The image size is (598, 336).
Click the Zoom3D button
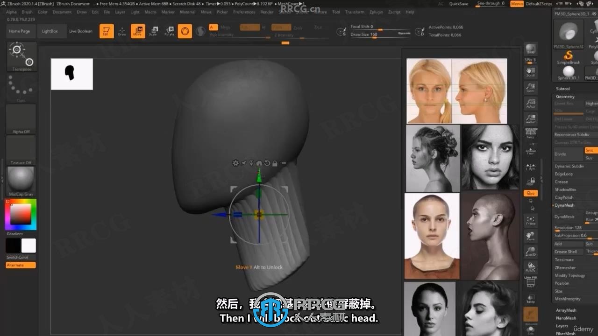pos(531,252)
